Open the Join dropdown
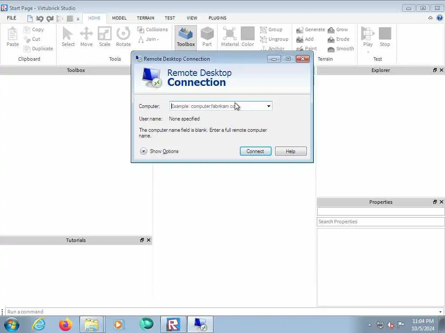Image resolution: width=445 pixels, height=333 pixels. coord(149,39)
